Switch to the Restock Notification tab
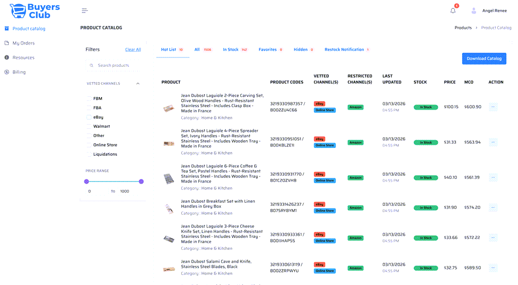Image resolution: width=518 pixels, height=285 pixels. tap(347, 50)
